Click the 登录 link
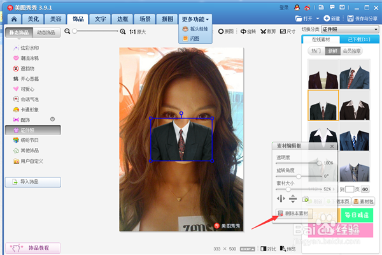 [284, 8]
